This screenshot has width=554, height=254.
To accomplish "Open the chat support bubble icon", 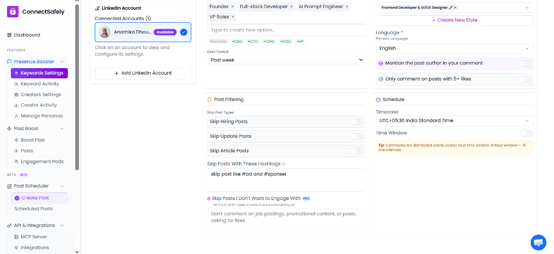I will [538, 243].
